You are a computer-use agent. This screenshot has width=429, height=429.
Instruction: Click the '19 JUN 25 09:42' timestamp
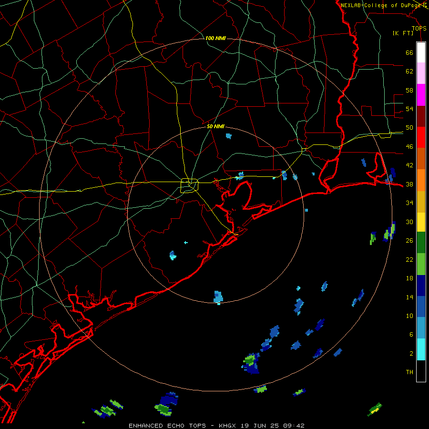click(273, 426)
